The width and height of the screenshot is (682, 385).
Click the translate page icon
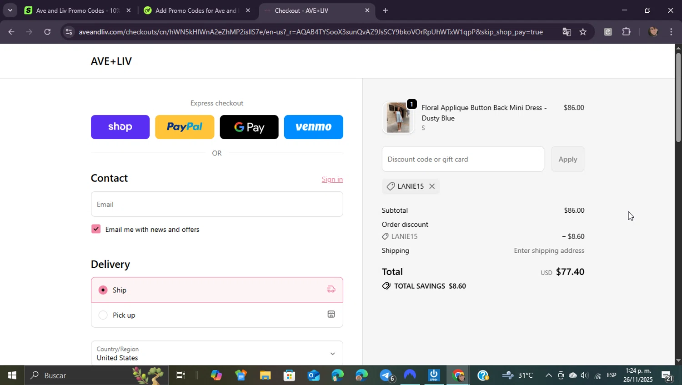567,32
